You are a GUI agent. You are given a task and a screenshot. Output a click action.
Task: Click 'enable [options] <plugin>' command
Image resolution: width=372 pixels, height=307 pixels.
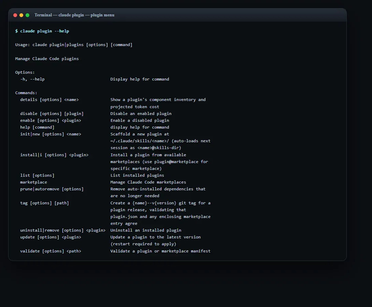pos(51,120)
